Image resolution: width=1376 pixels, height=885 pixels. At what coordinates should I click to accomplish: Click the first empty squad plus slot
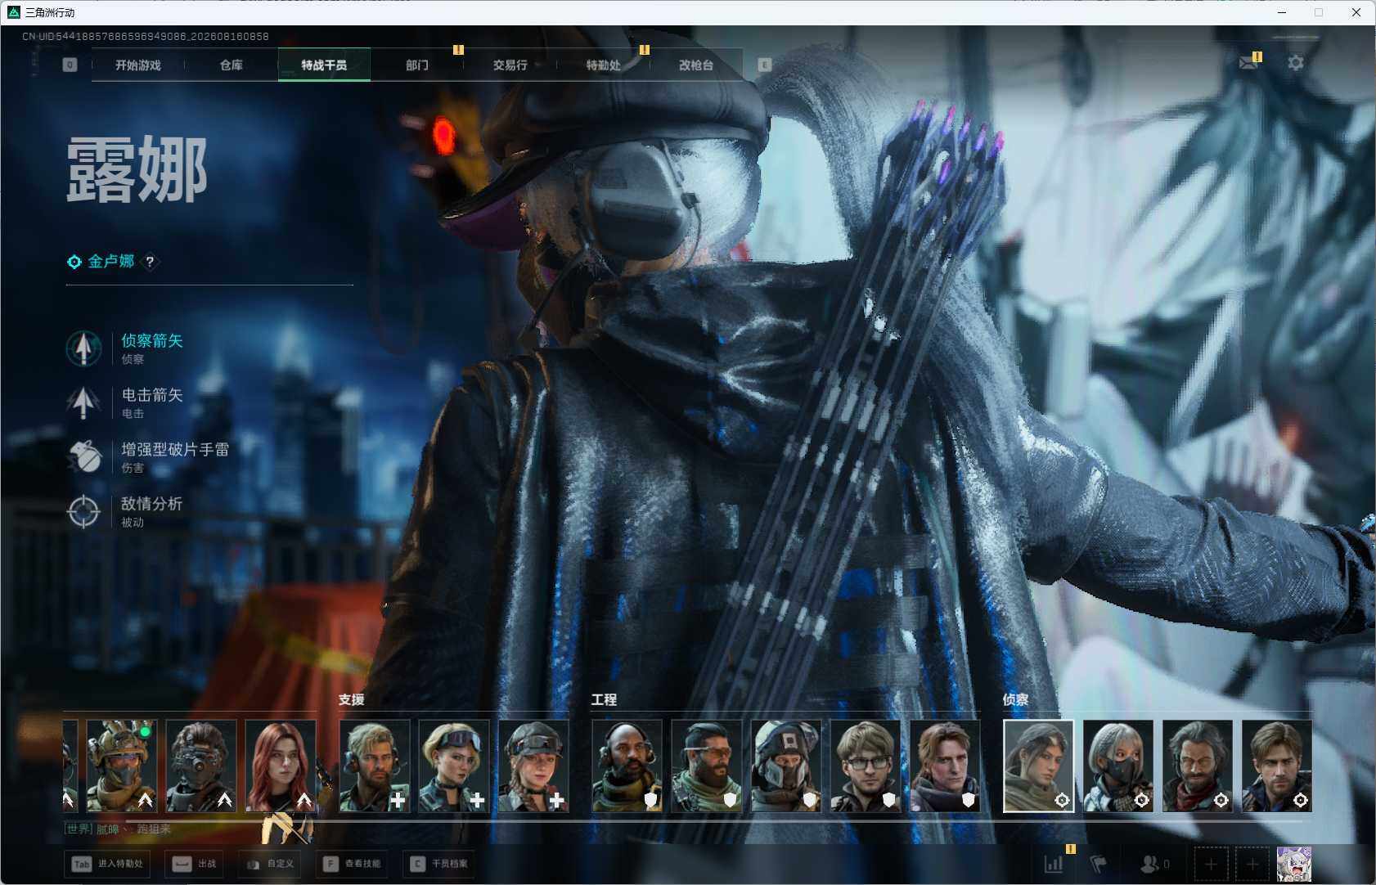1211,864
